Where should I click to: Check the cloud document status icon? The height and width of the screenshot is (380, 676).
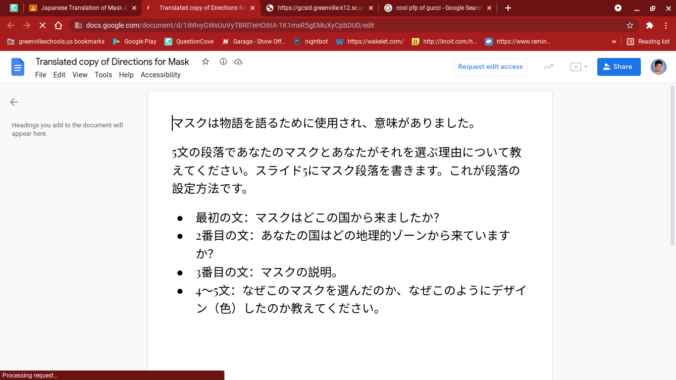tap(238, 61)
